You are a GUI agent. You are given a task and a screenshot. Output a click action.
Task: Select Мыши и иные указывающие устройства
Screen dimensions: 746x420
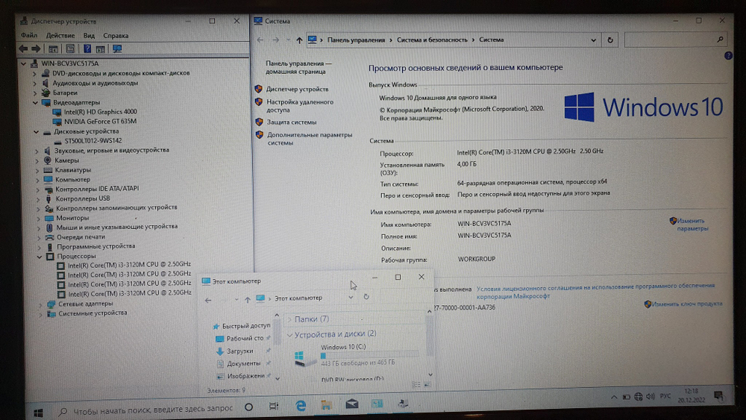tap(117, 227)
